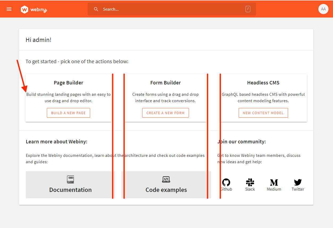
Task: Click the Webiny logo
Action: coord(34,10)
